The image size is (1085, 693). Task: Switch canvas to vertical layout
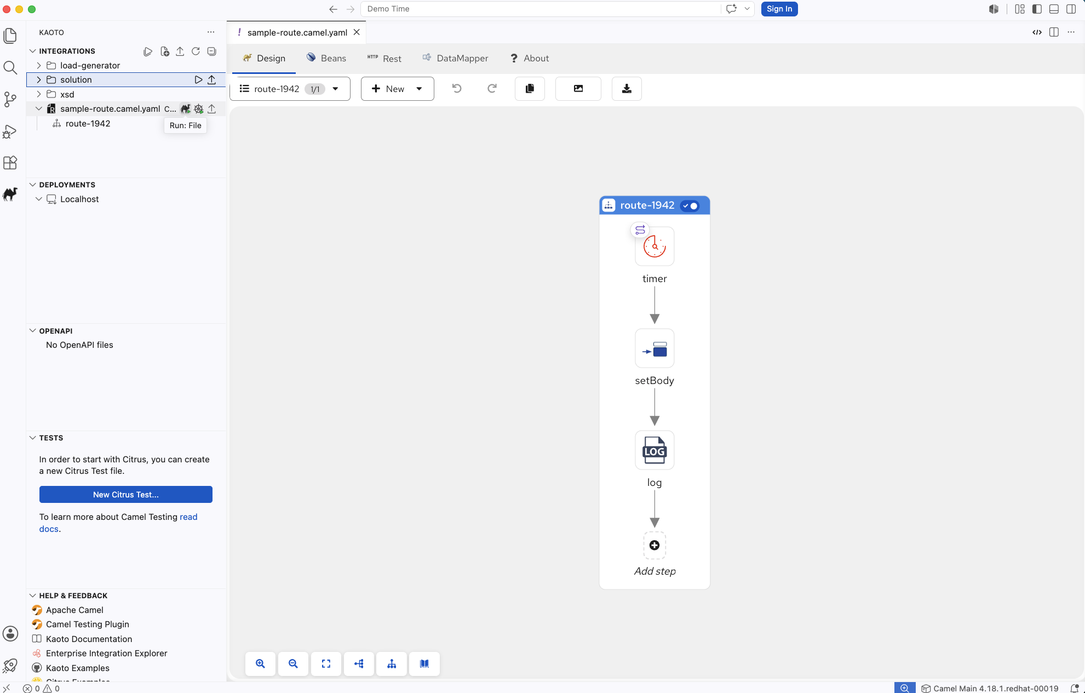pos(392,664)
